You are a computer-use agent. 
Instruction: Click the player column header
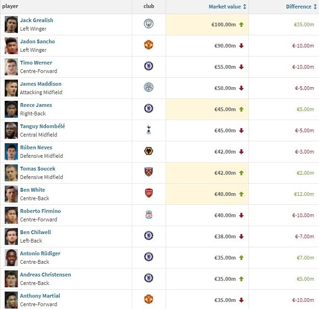[10, 7]
